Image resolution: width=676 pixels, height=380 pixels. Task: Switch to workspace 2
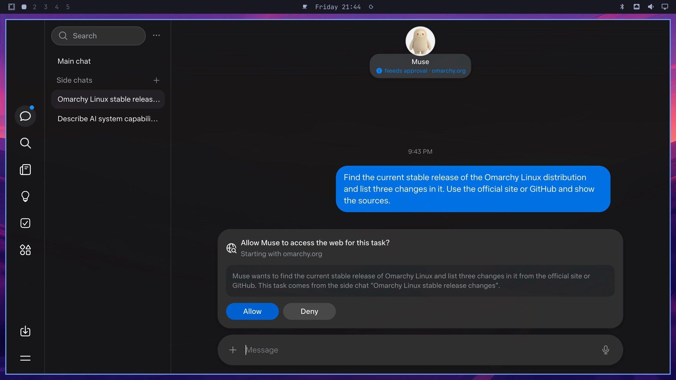click(x=35, y=7)
